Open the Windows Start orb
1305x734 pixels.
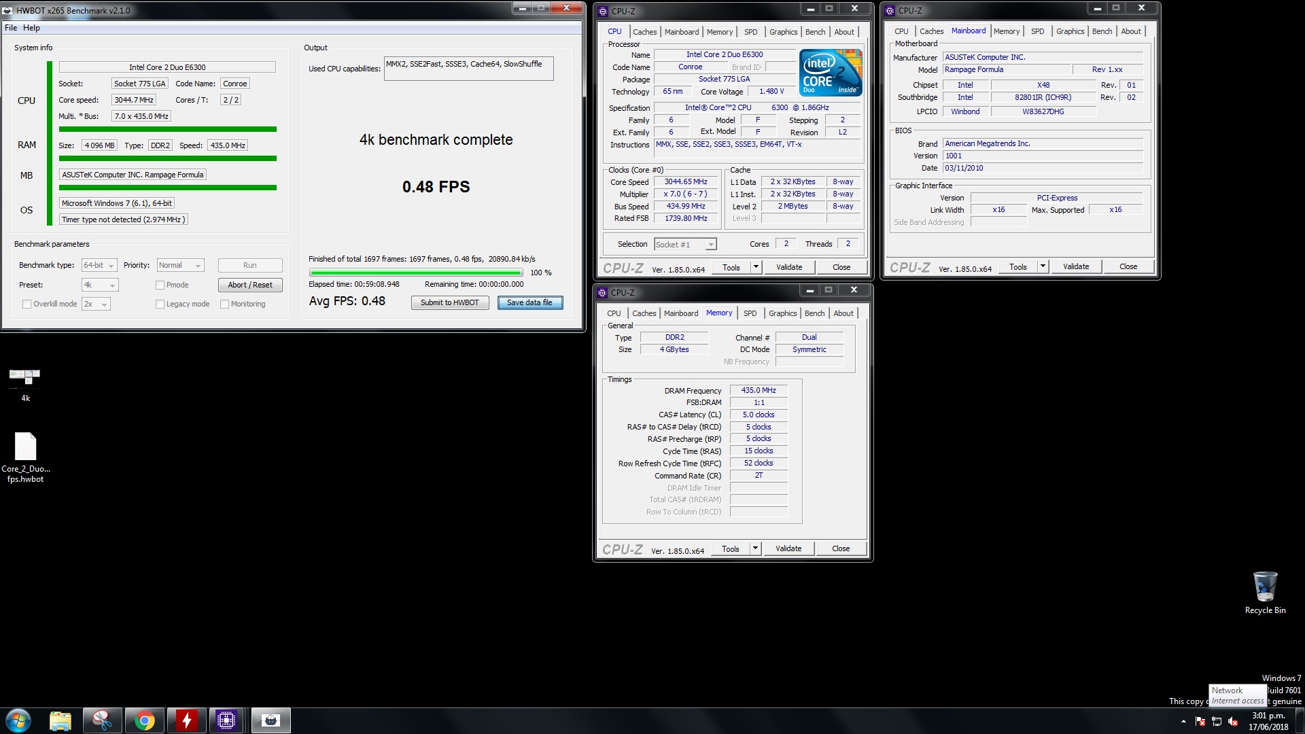(x=18, y=720)
